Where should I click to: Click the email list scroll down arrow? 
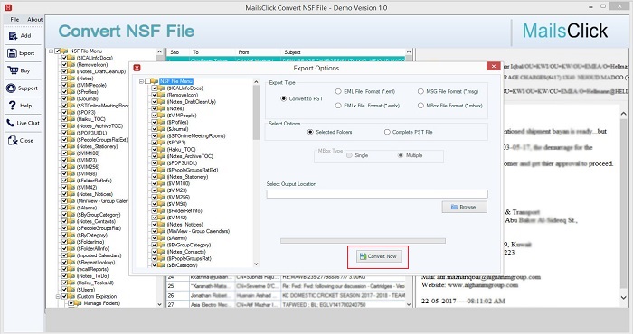pyautogui.click(x=409, y=304)
